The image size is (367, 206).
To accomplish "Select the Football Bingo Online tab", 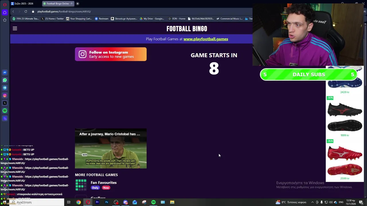I will (58, 4).
